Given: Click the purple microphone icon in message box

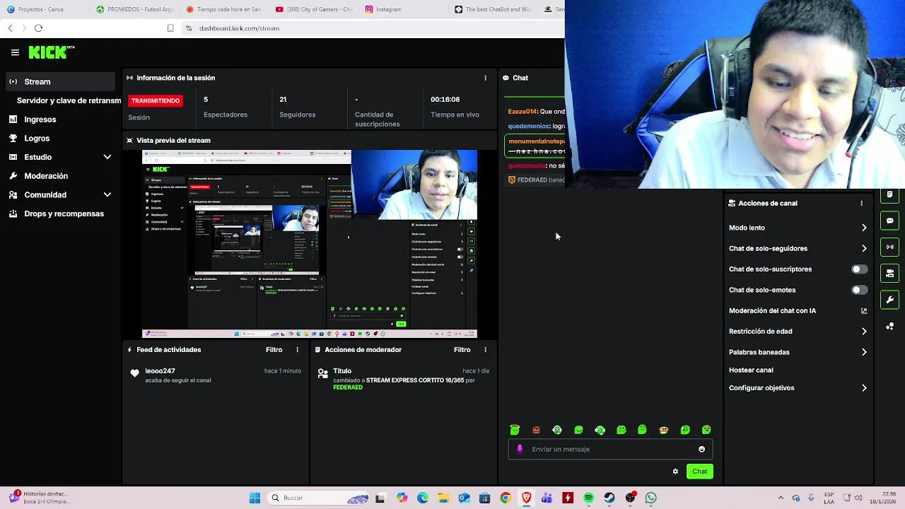Looking at the screenshot, I should (x=520, y=449).
